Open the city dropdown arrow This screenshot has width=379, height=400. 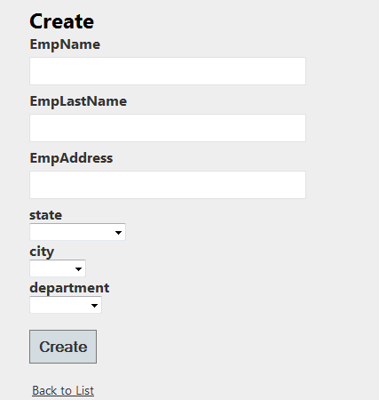click(78, 269)
